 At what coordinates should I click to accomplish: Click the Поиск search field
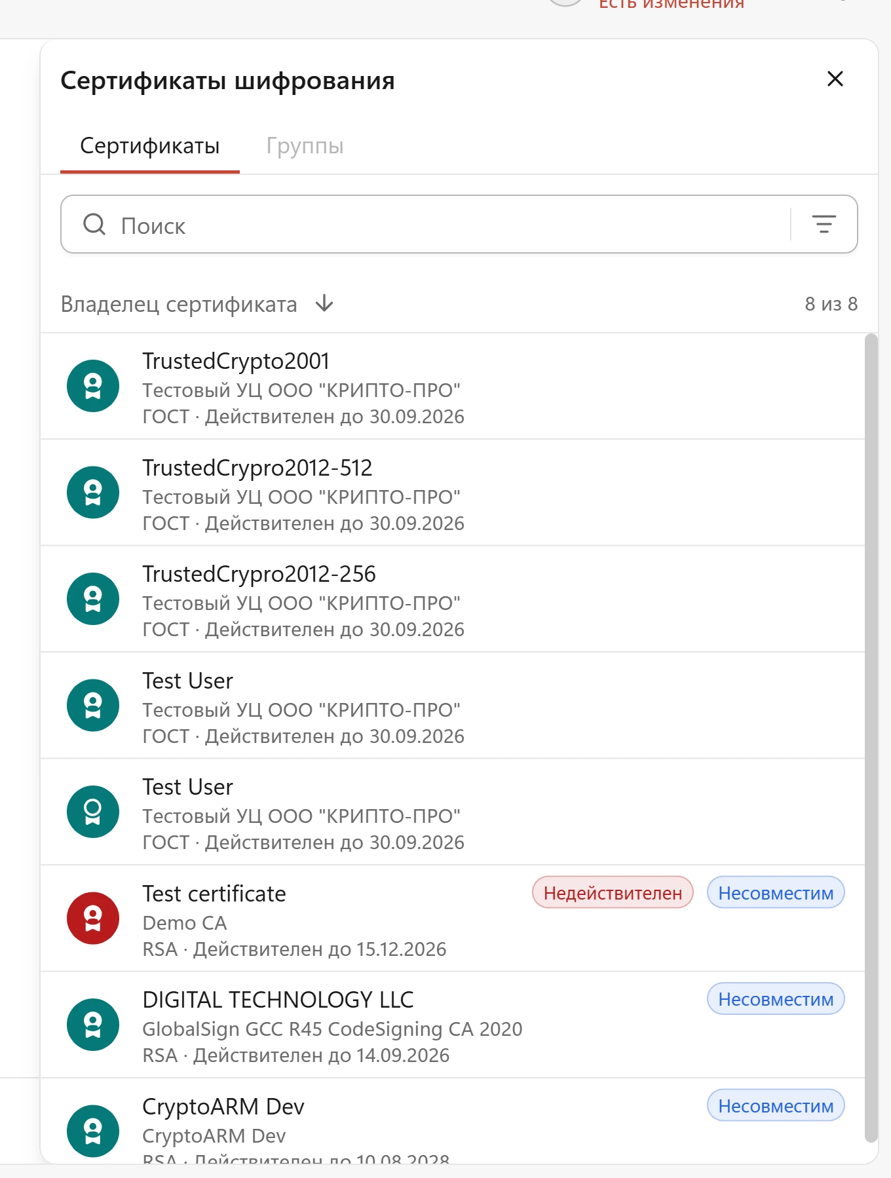point(459,225)
